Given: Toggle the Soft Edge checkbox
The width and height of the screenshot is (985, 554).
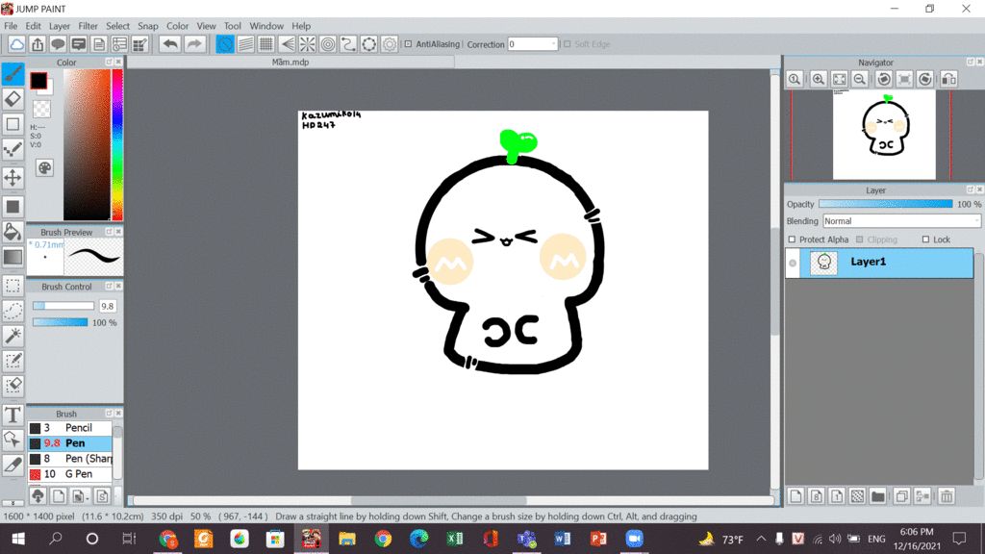Looking at the screenshot, I should (568, 44).
